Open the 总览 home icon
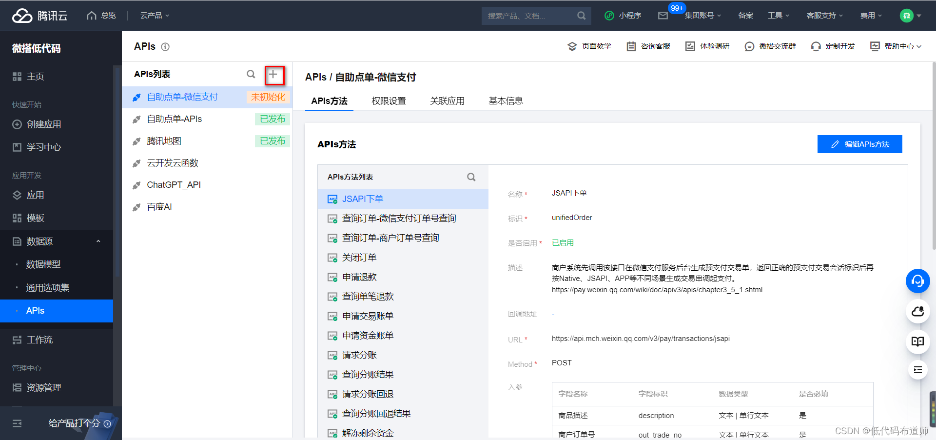 pos(92,16)
